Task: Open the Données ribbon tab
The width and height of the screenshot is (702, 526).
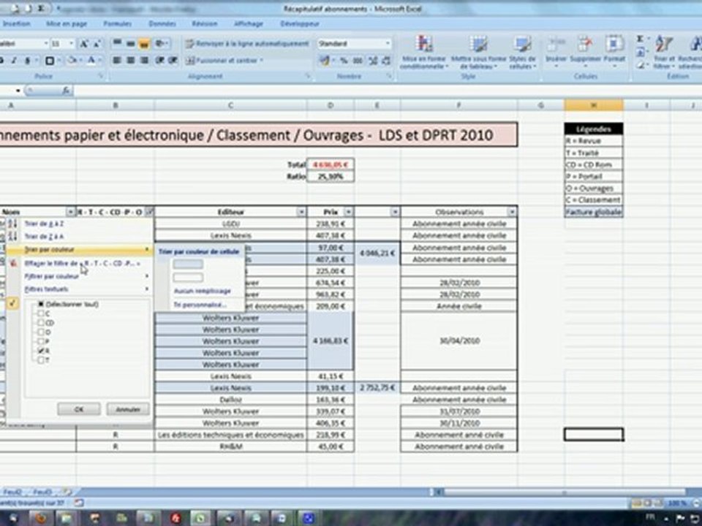Action: [162, 23]
